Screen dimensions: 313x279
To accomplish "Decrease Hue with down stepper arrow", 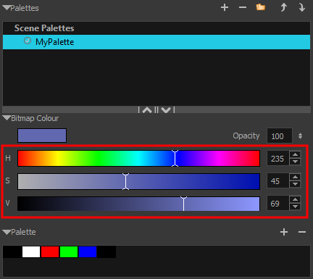I will coord(295,162).
